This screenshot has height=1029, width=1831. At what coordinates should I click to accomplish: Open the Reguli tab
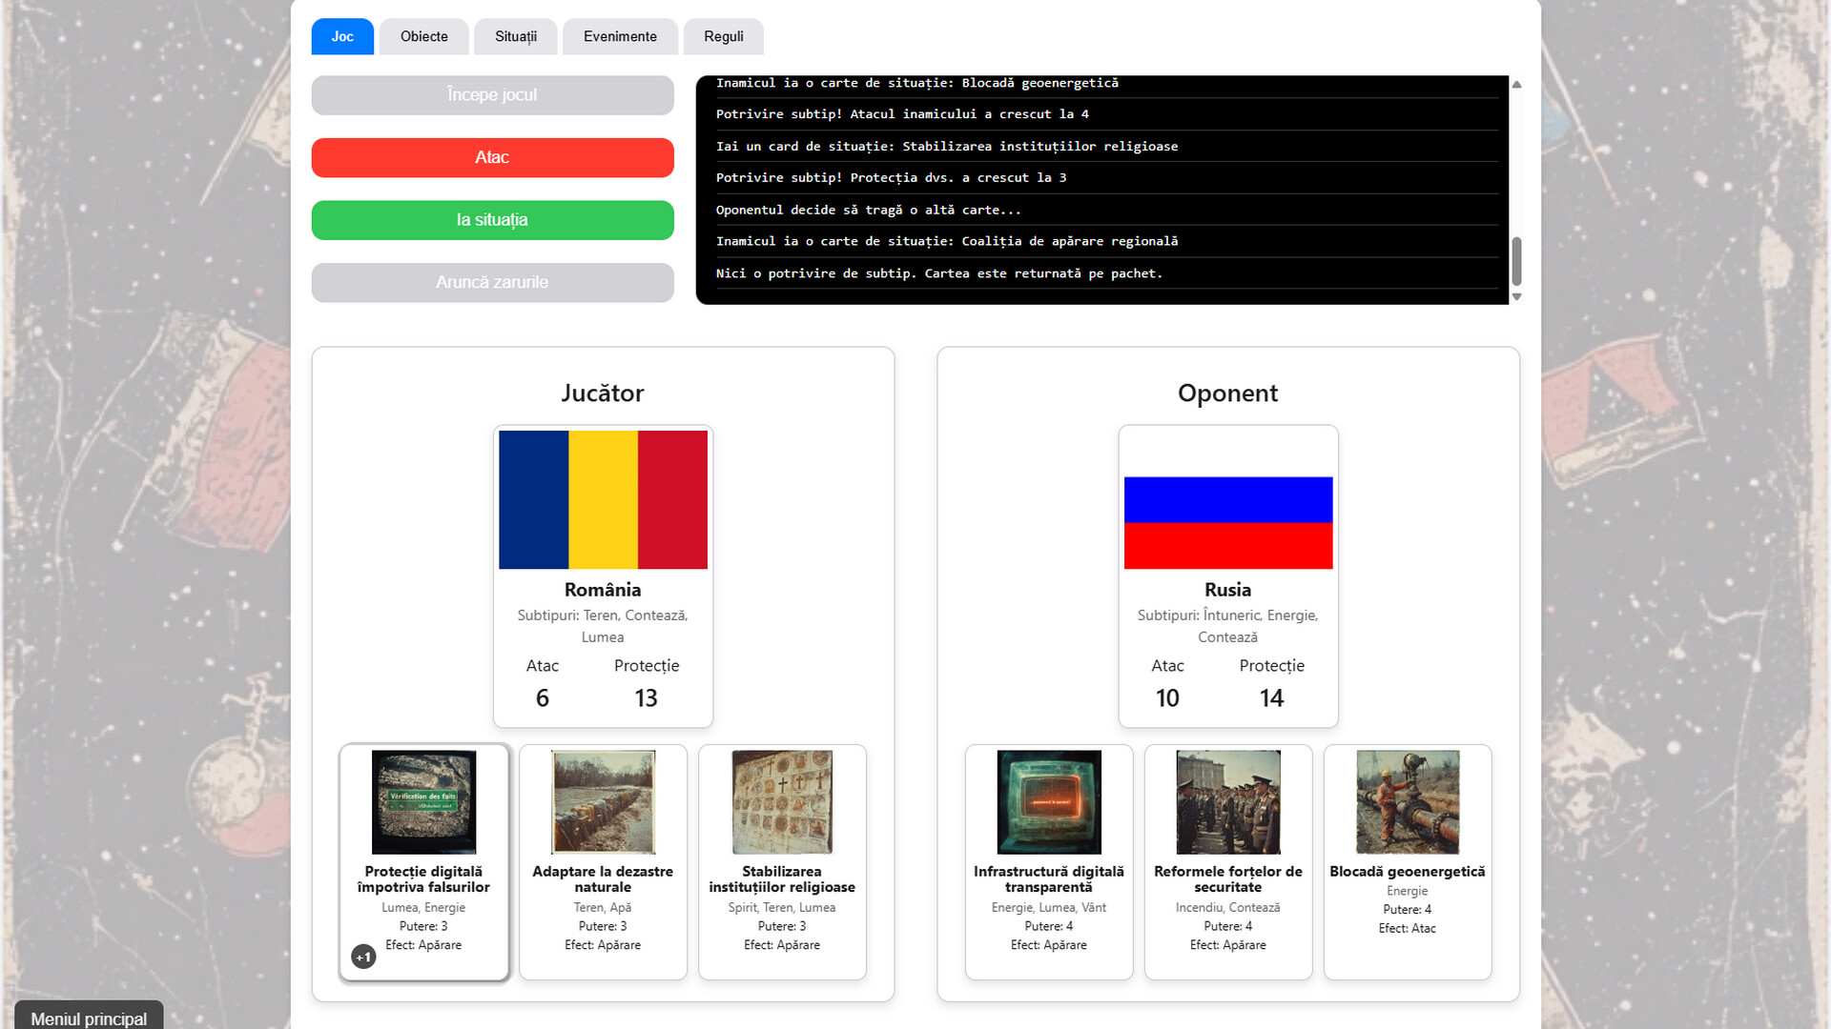(723, 36)
